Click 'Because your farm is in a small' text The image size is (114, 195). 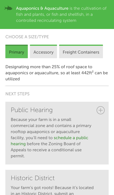coord(41,120)
